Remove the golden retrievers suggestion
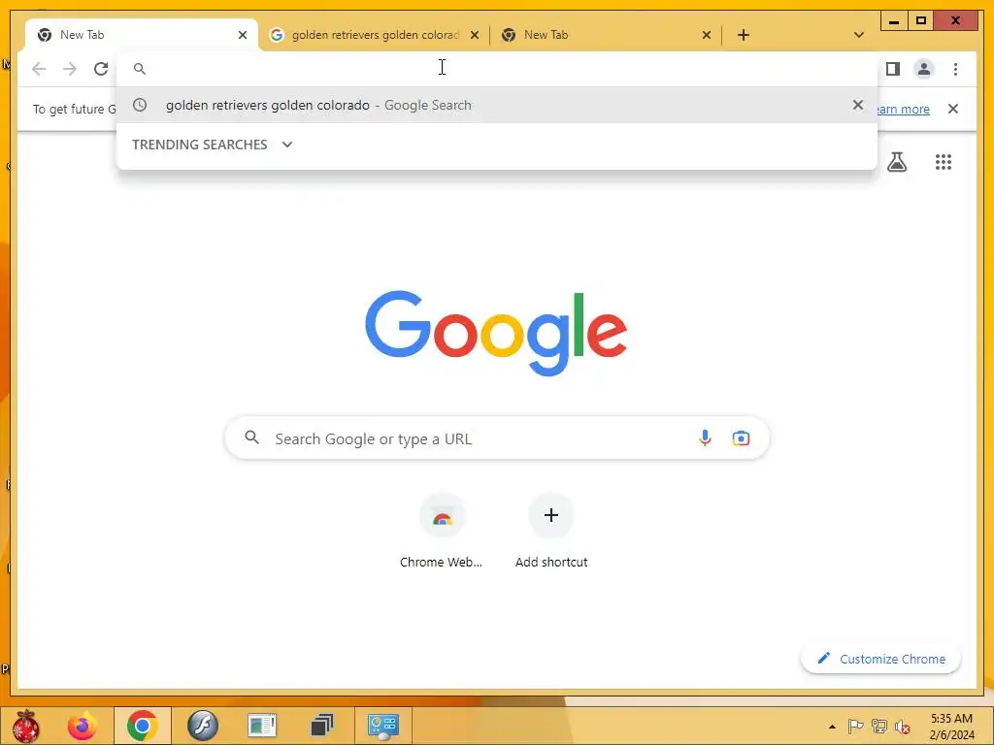Image resolution: width=994 pixels, height=745 pixels. point(858,105)
